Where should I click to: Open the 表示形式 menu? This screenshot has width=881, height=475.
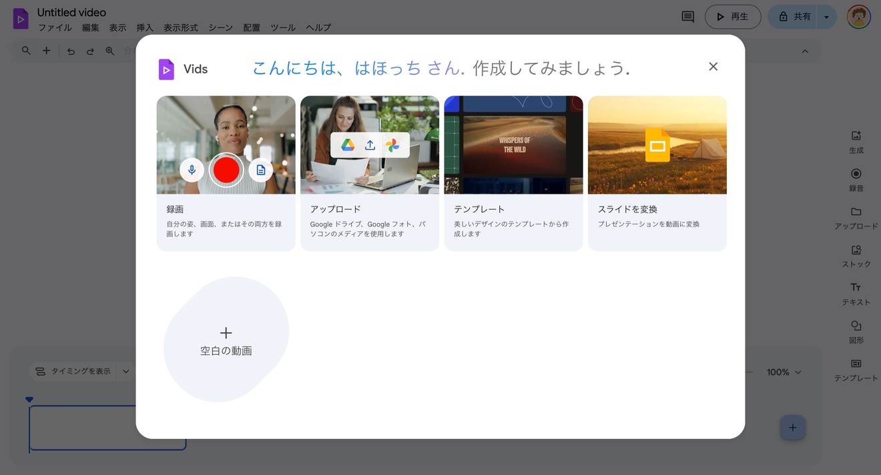[x=181, y=28]
